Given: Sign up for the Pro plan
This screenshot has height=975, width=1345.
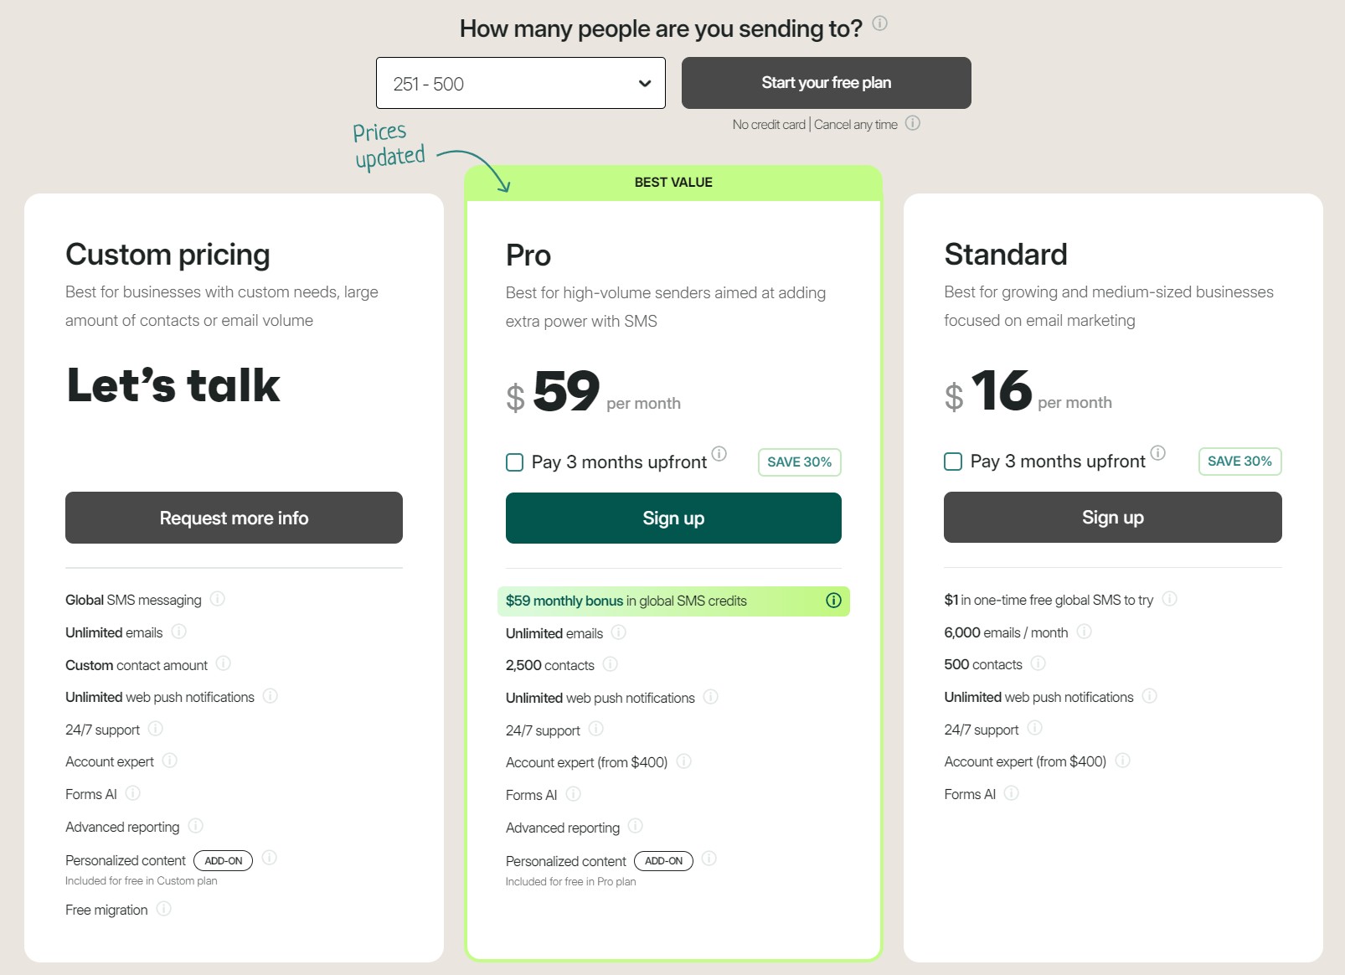Looking at the screenshot, I should 672,518.
